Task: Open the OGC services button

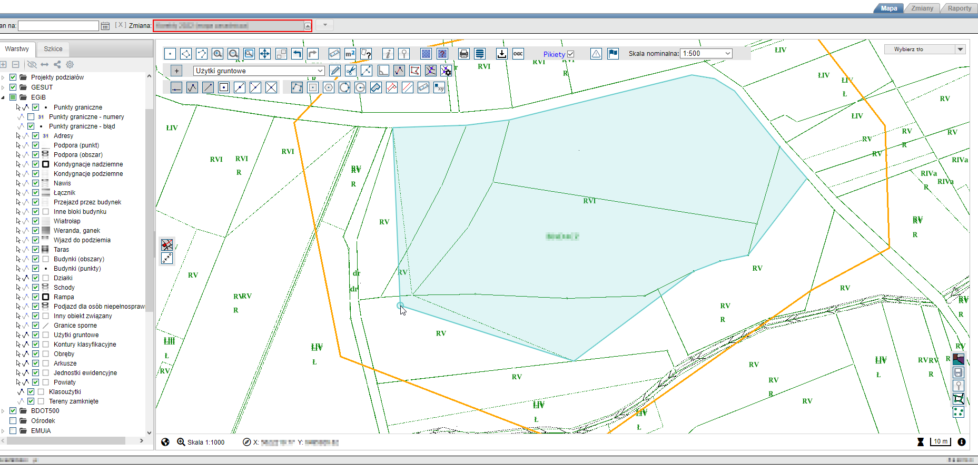Action: 518,54
